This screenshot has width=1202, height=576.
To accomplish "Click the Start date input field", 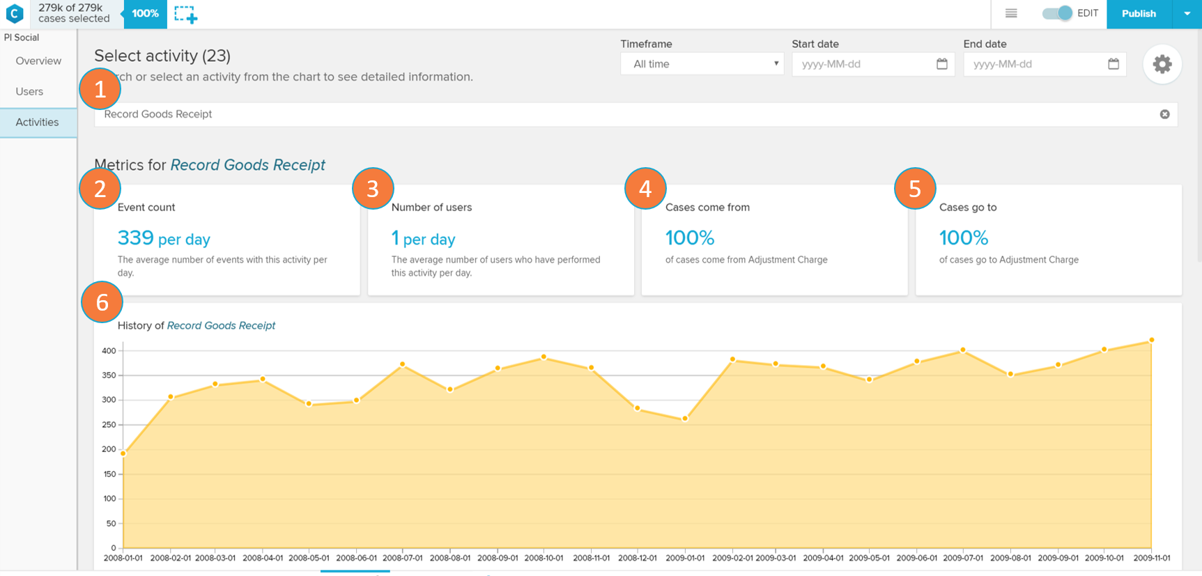I will click(x=864, y=64).
